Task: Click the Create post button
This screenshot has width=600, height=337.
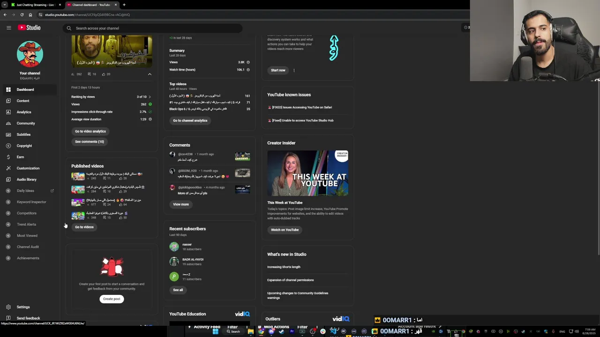Action: tap(112, 299)
